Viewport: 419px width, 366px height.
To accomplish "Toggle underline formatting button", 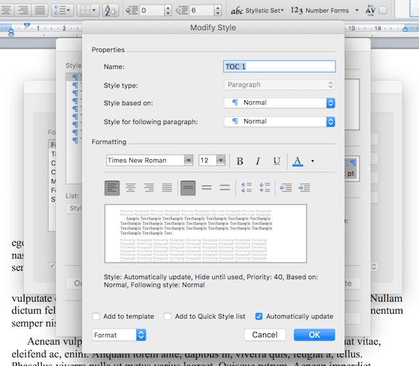I will (x=277, y=161).
